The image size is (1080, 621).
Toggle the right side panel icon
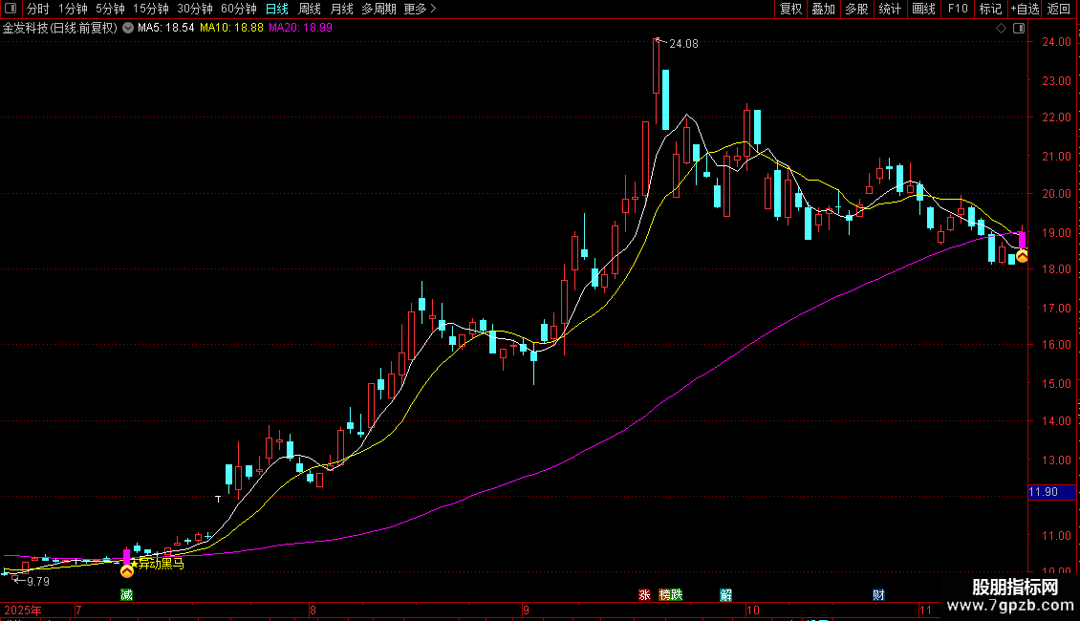pyautogui.click(x=1020, y=29)
